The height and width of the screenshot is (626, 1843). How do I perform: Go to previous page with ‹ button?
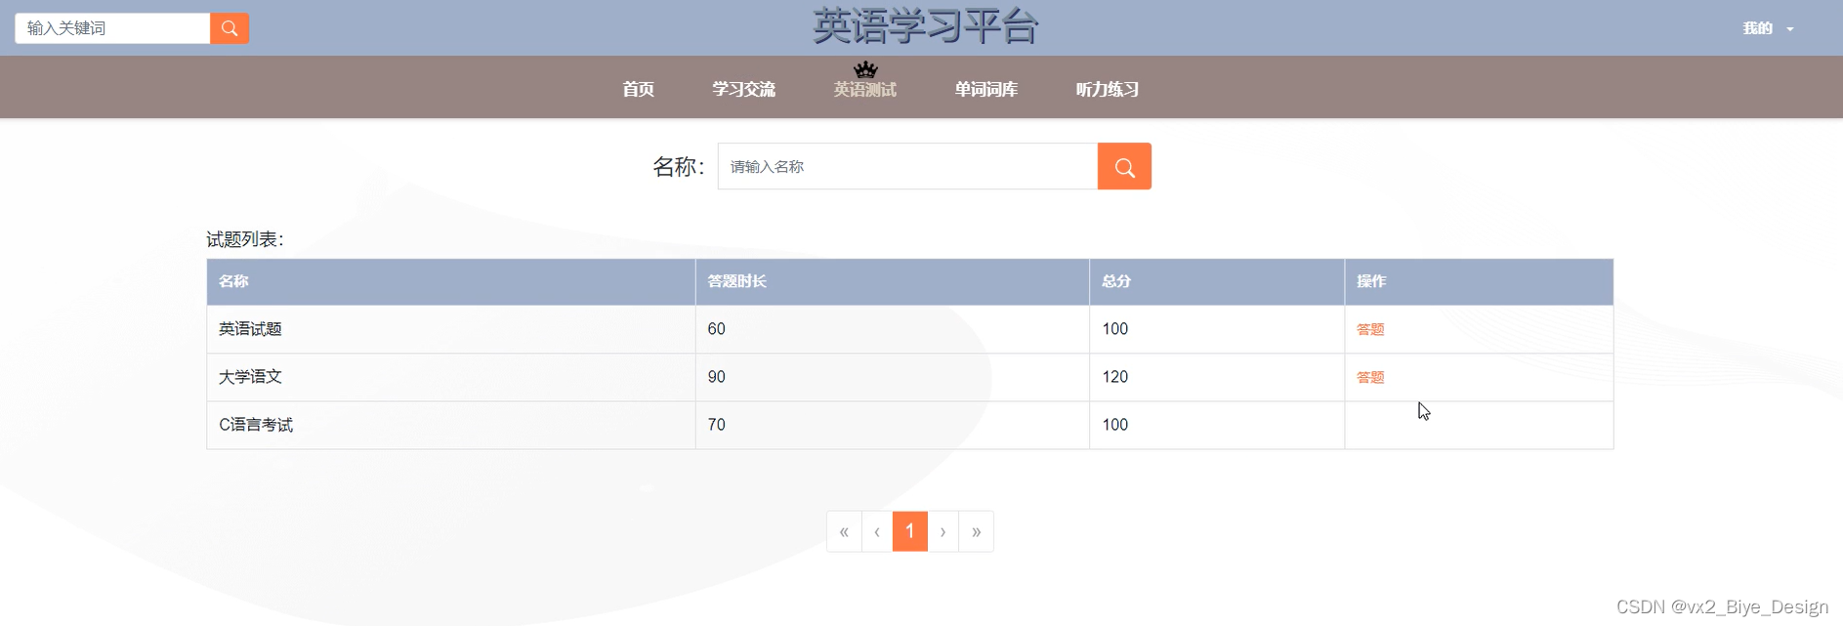coord(877,531)
